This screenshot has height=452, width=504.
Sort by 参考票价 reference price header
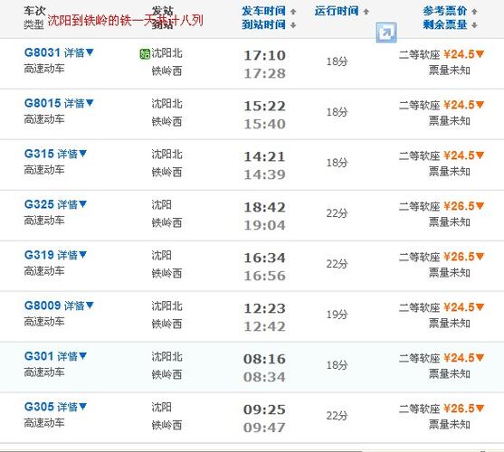pos(445,11)
